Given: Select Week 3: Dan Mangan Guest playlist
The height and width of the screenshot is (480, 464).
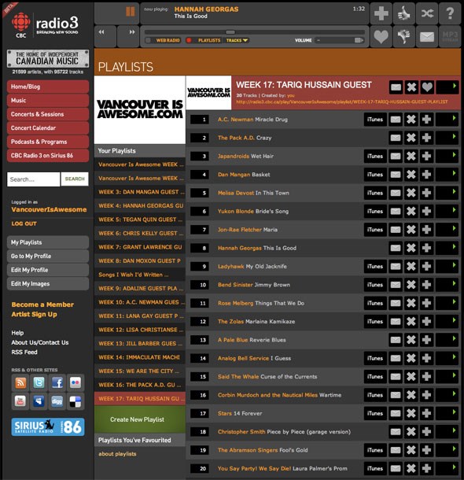Looking at the screenshot, I should tap(140, 192).
